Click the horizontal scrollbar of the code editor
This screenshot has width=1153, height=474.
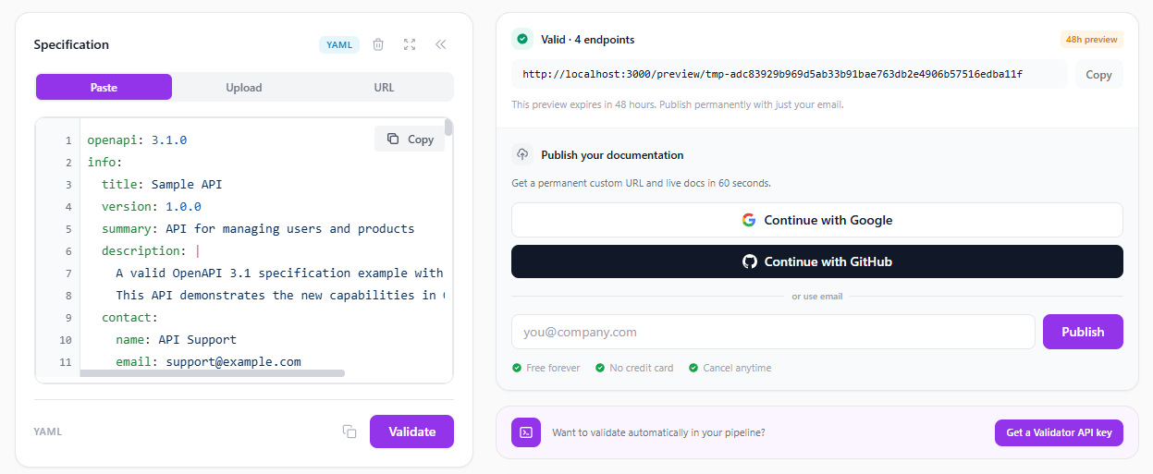(x=213, y=373)
